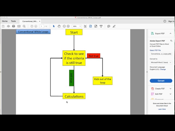Change the document language link
This screenshot has height=131, width=175.
pos(163,69)
